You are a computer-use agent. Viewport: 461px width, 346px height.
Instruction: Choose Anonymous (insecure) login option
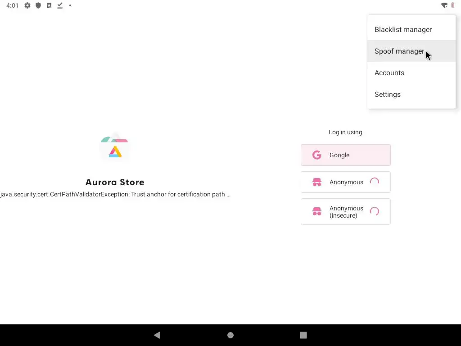[x=345, y=212]
